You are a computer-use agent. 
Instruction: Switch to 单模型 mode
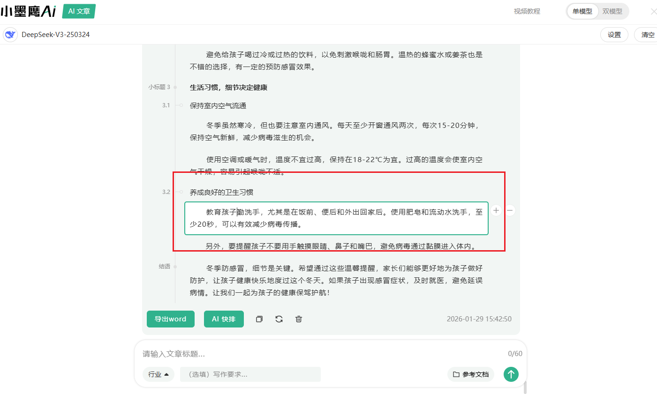click(582, 11)
